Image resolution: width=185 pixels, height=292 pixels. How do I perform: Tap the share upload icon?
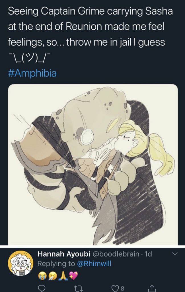[151, 288]
